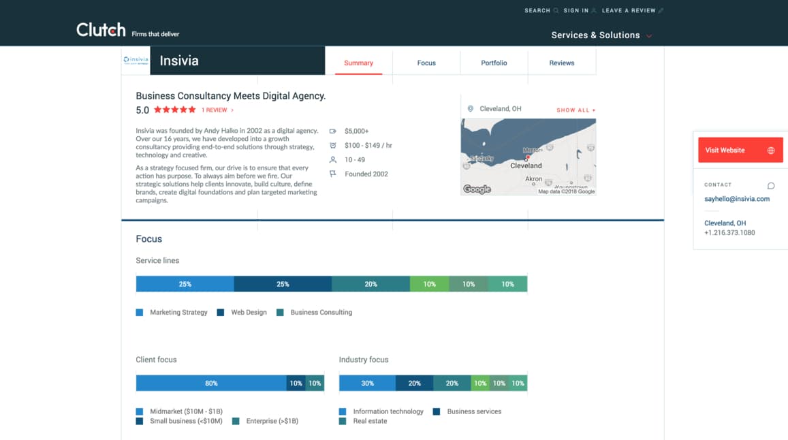This screenshot has width=788, height=440.
Task: Click the 20% Business Consulting bar segment
Action: pos(371,284)
